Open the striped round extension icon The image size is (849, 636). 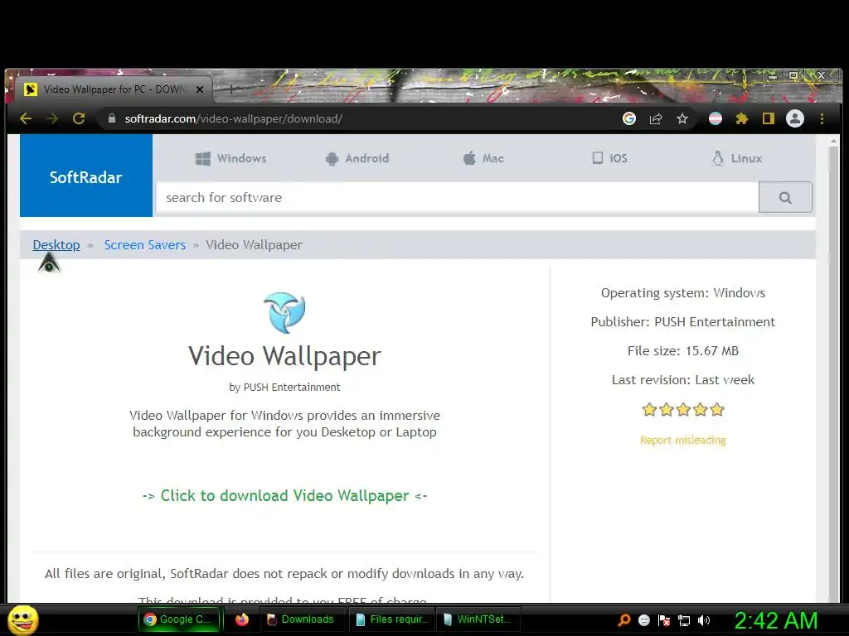point(716,118)
